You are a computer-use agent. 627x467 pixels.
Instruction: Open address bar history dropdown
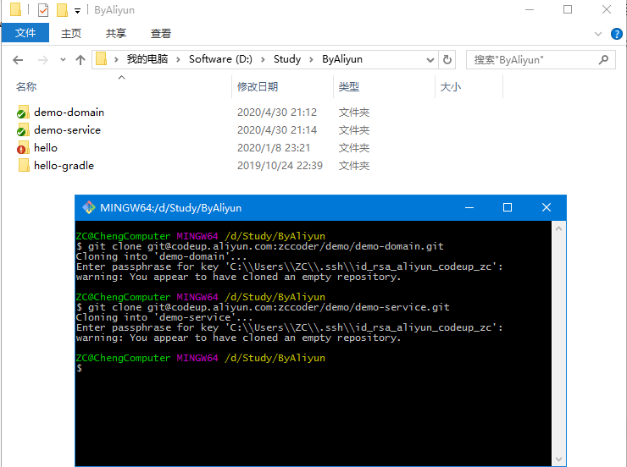(430, 60)
